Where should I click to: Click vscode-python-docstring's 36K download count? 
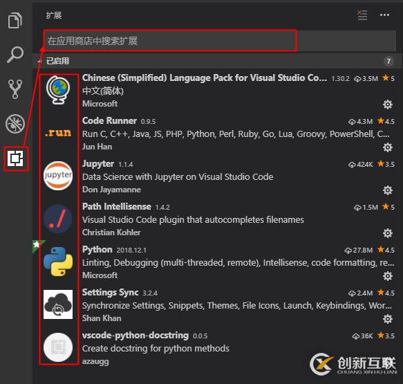(x=362, y=336)
